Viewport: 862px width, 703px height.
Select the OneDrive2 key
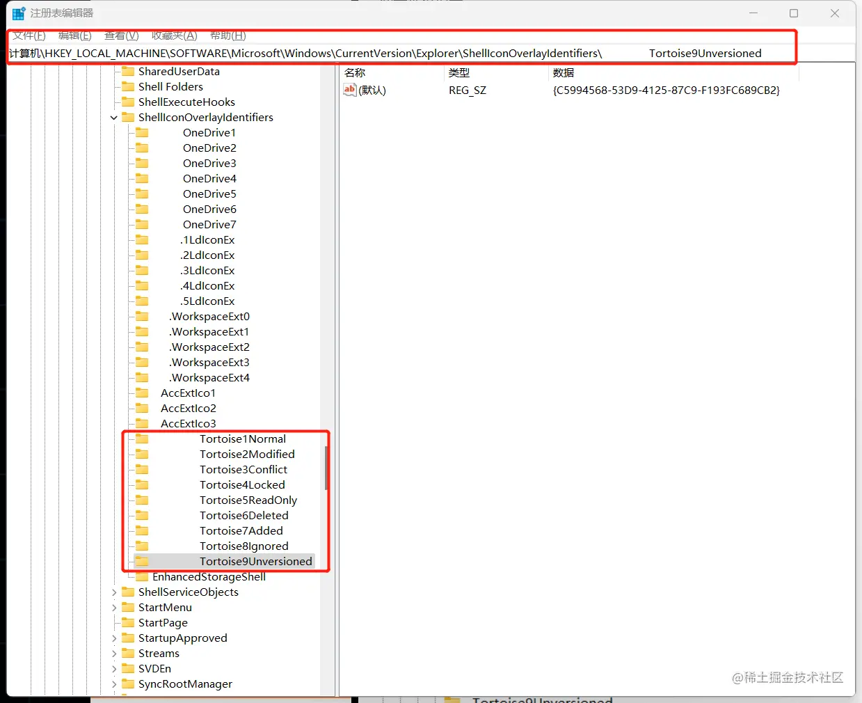(x=209, y=148)
